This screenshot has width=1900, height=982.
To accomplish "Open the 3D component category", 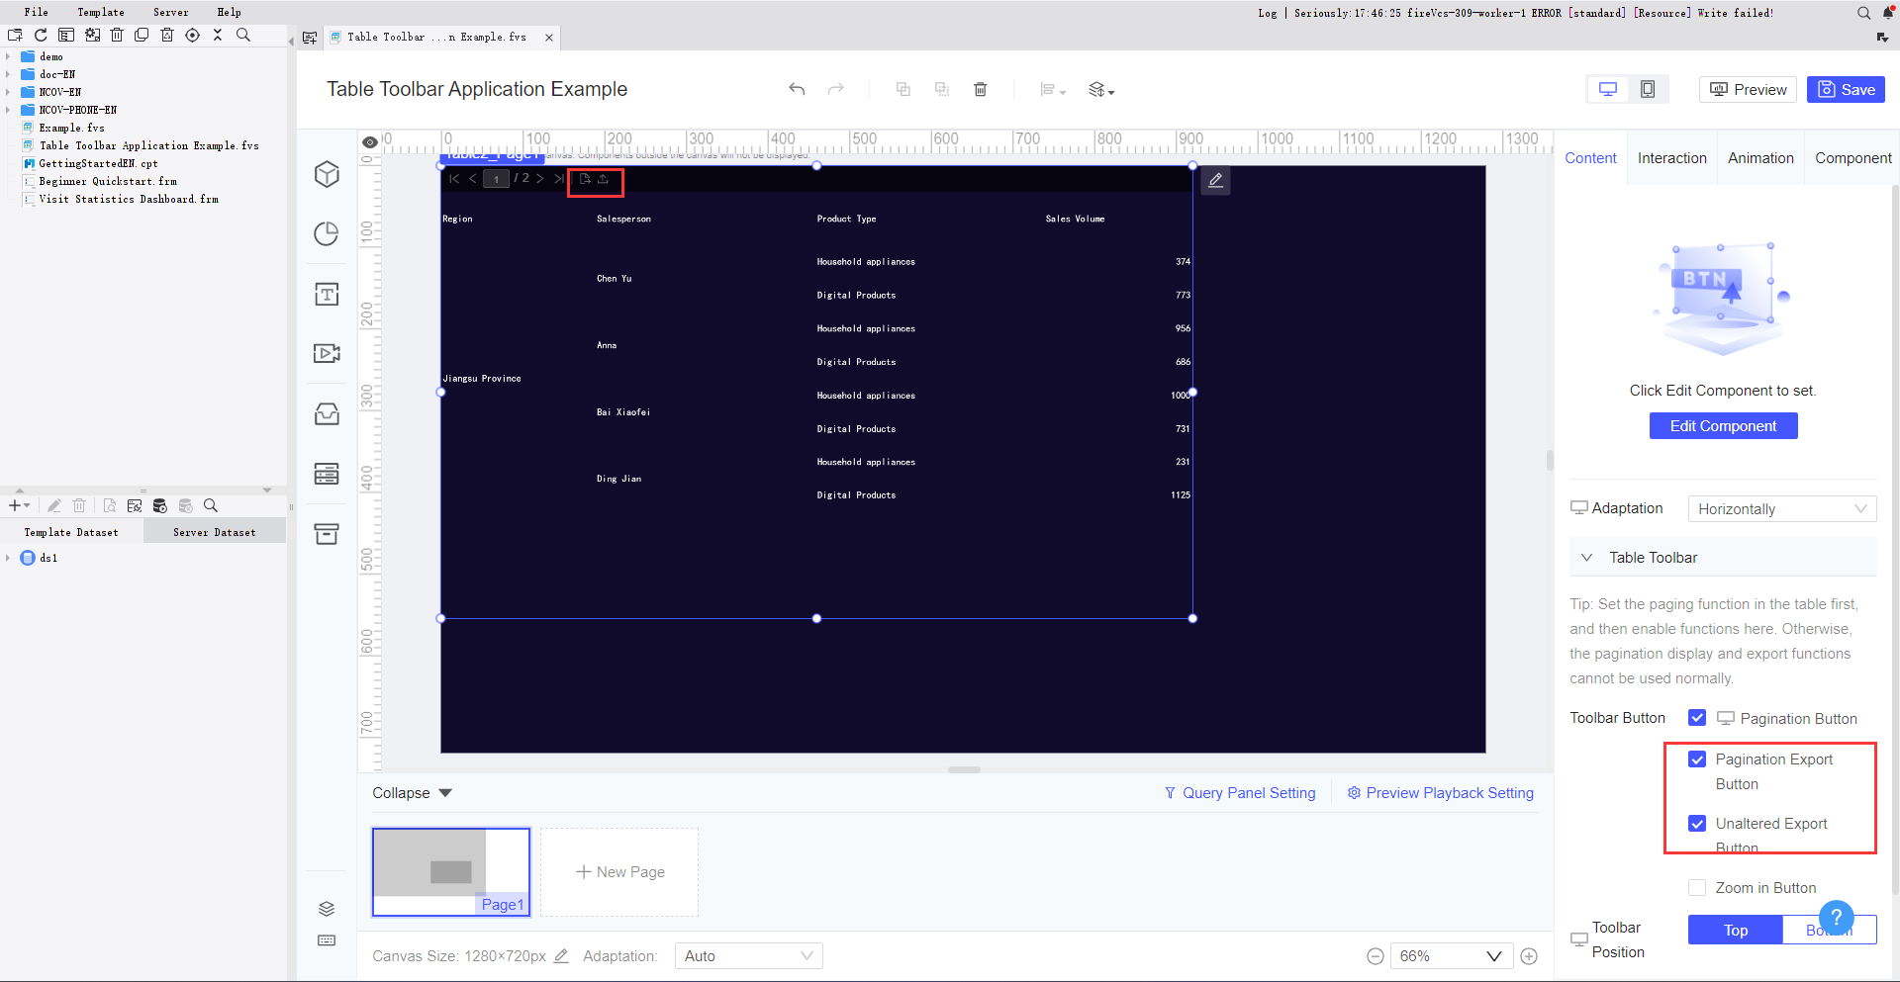I will click(327, 174).
